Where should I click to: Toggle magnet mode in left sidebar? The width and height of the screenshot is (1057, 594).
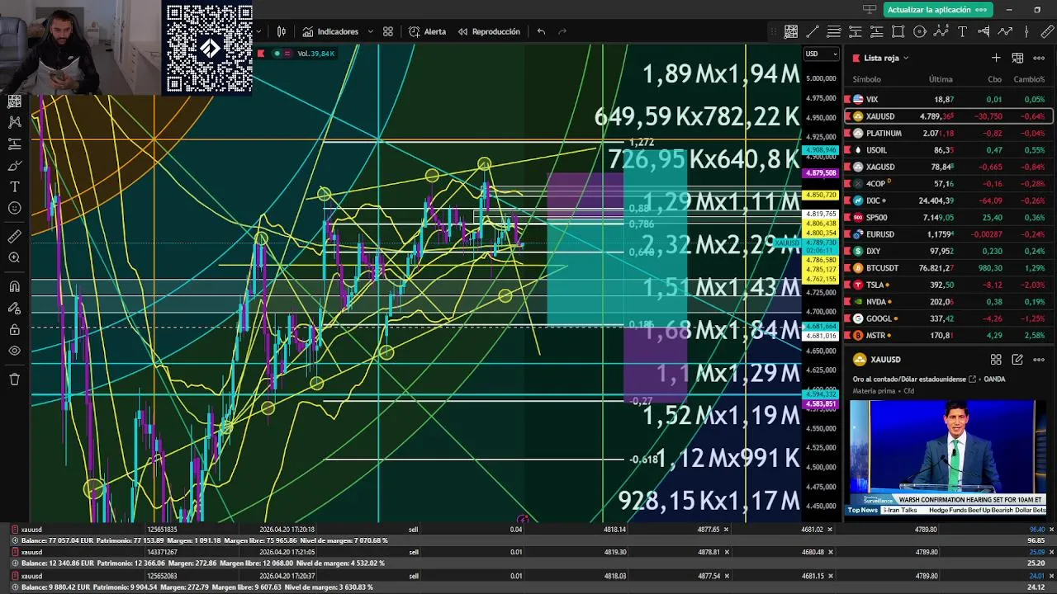[14, 287]
